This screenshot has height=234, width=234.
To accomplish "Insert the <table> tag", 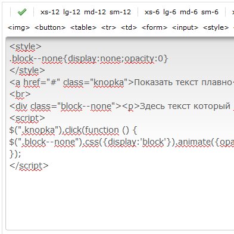I will 83,27.
